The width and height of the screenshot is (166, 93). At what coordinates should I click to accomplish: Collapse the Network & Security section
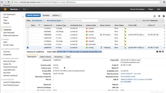2,59
